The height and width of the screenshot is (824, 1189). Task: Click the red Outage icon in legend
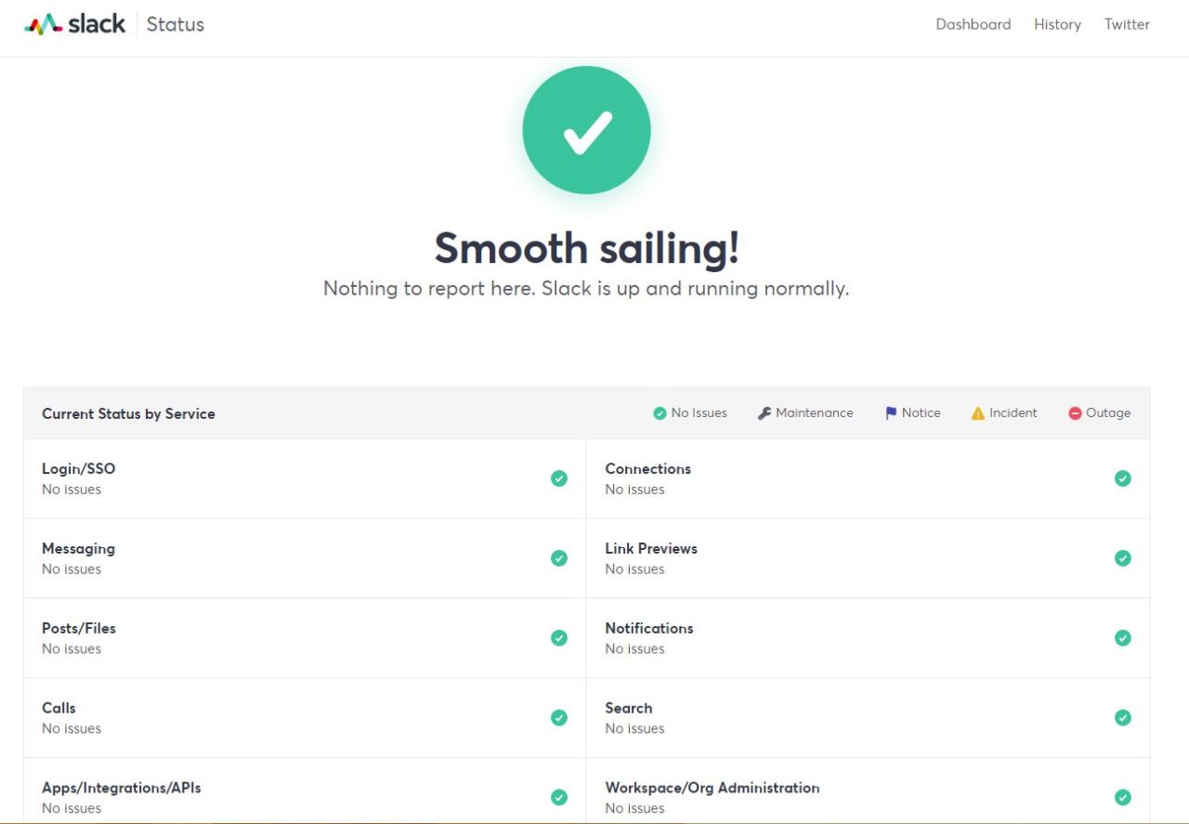coord(1075,413)
